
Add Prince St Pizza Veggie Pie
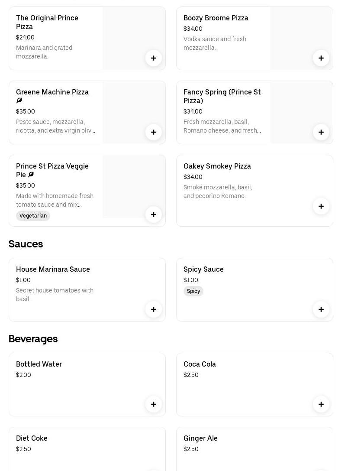154,214
